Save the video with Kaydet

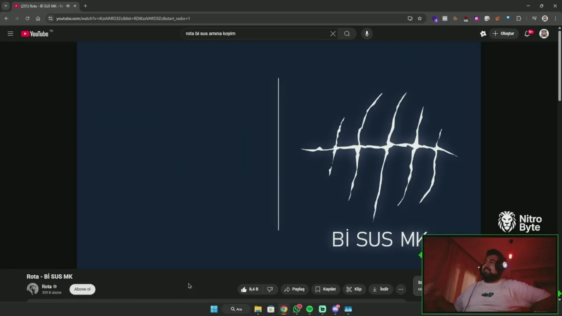[x=325, y=289]
